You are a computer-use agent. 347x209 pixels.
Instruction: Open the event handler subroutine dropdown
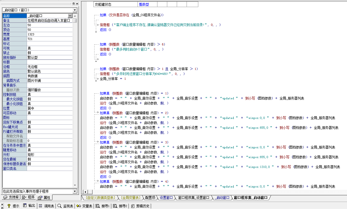point(75,191)
